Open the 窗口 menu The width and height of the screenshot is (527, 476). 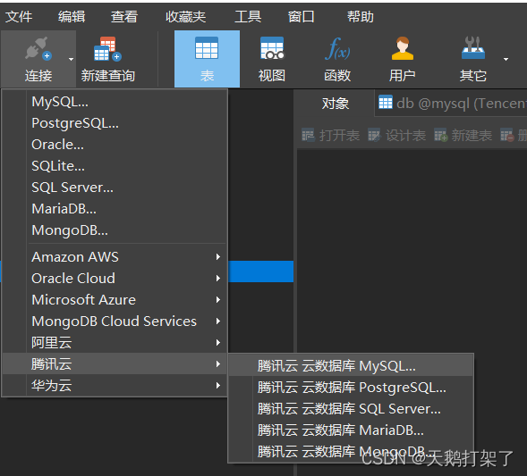[302, 16]
